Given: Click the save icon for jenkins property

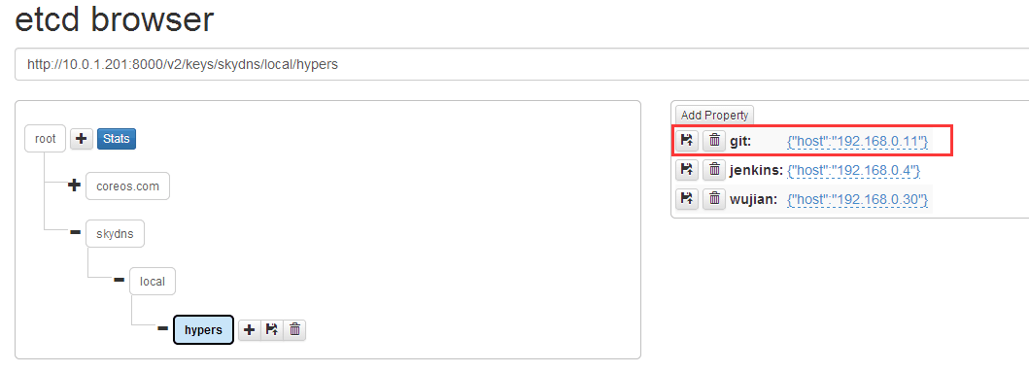Looking at the screenshot, I should pos(687,170).
